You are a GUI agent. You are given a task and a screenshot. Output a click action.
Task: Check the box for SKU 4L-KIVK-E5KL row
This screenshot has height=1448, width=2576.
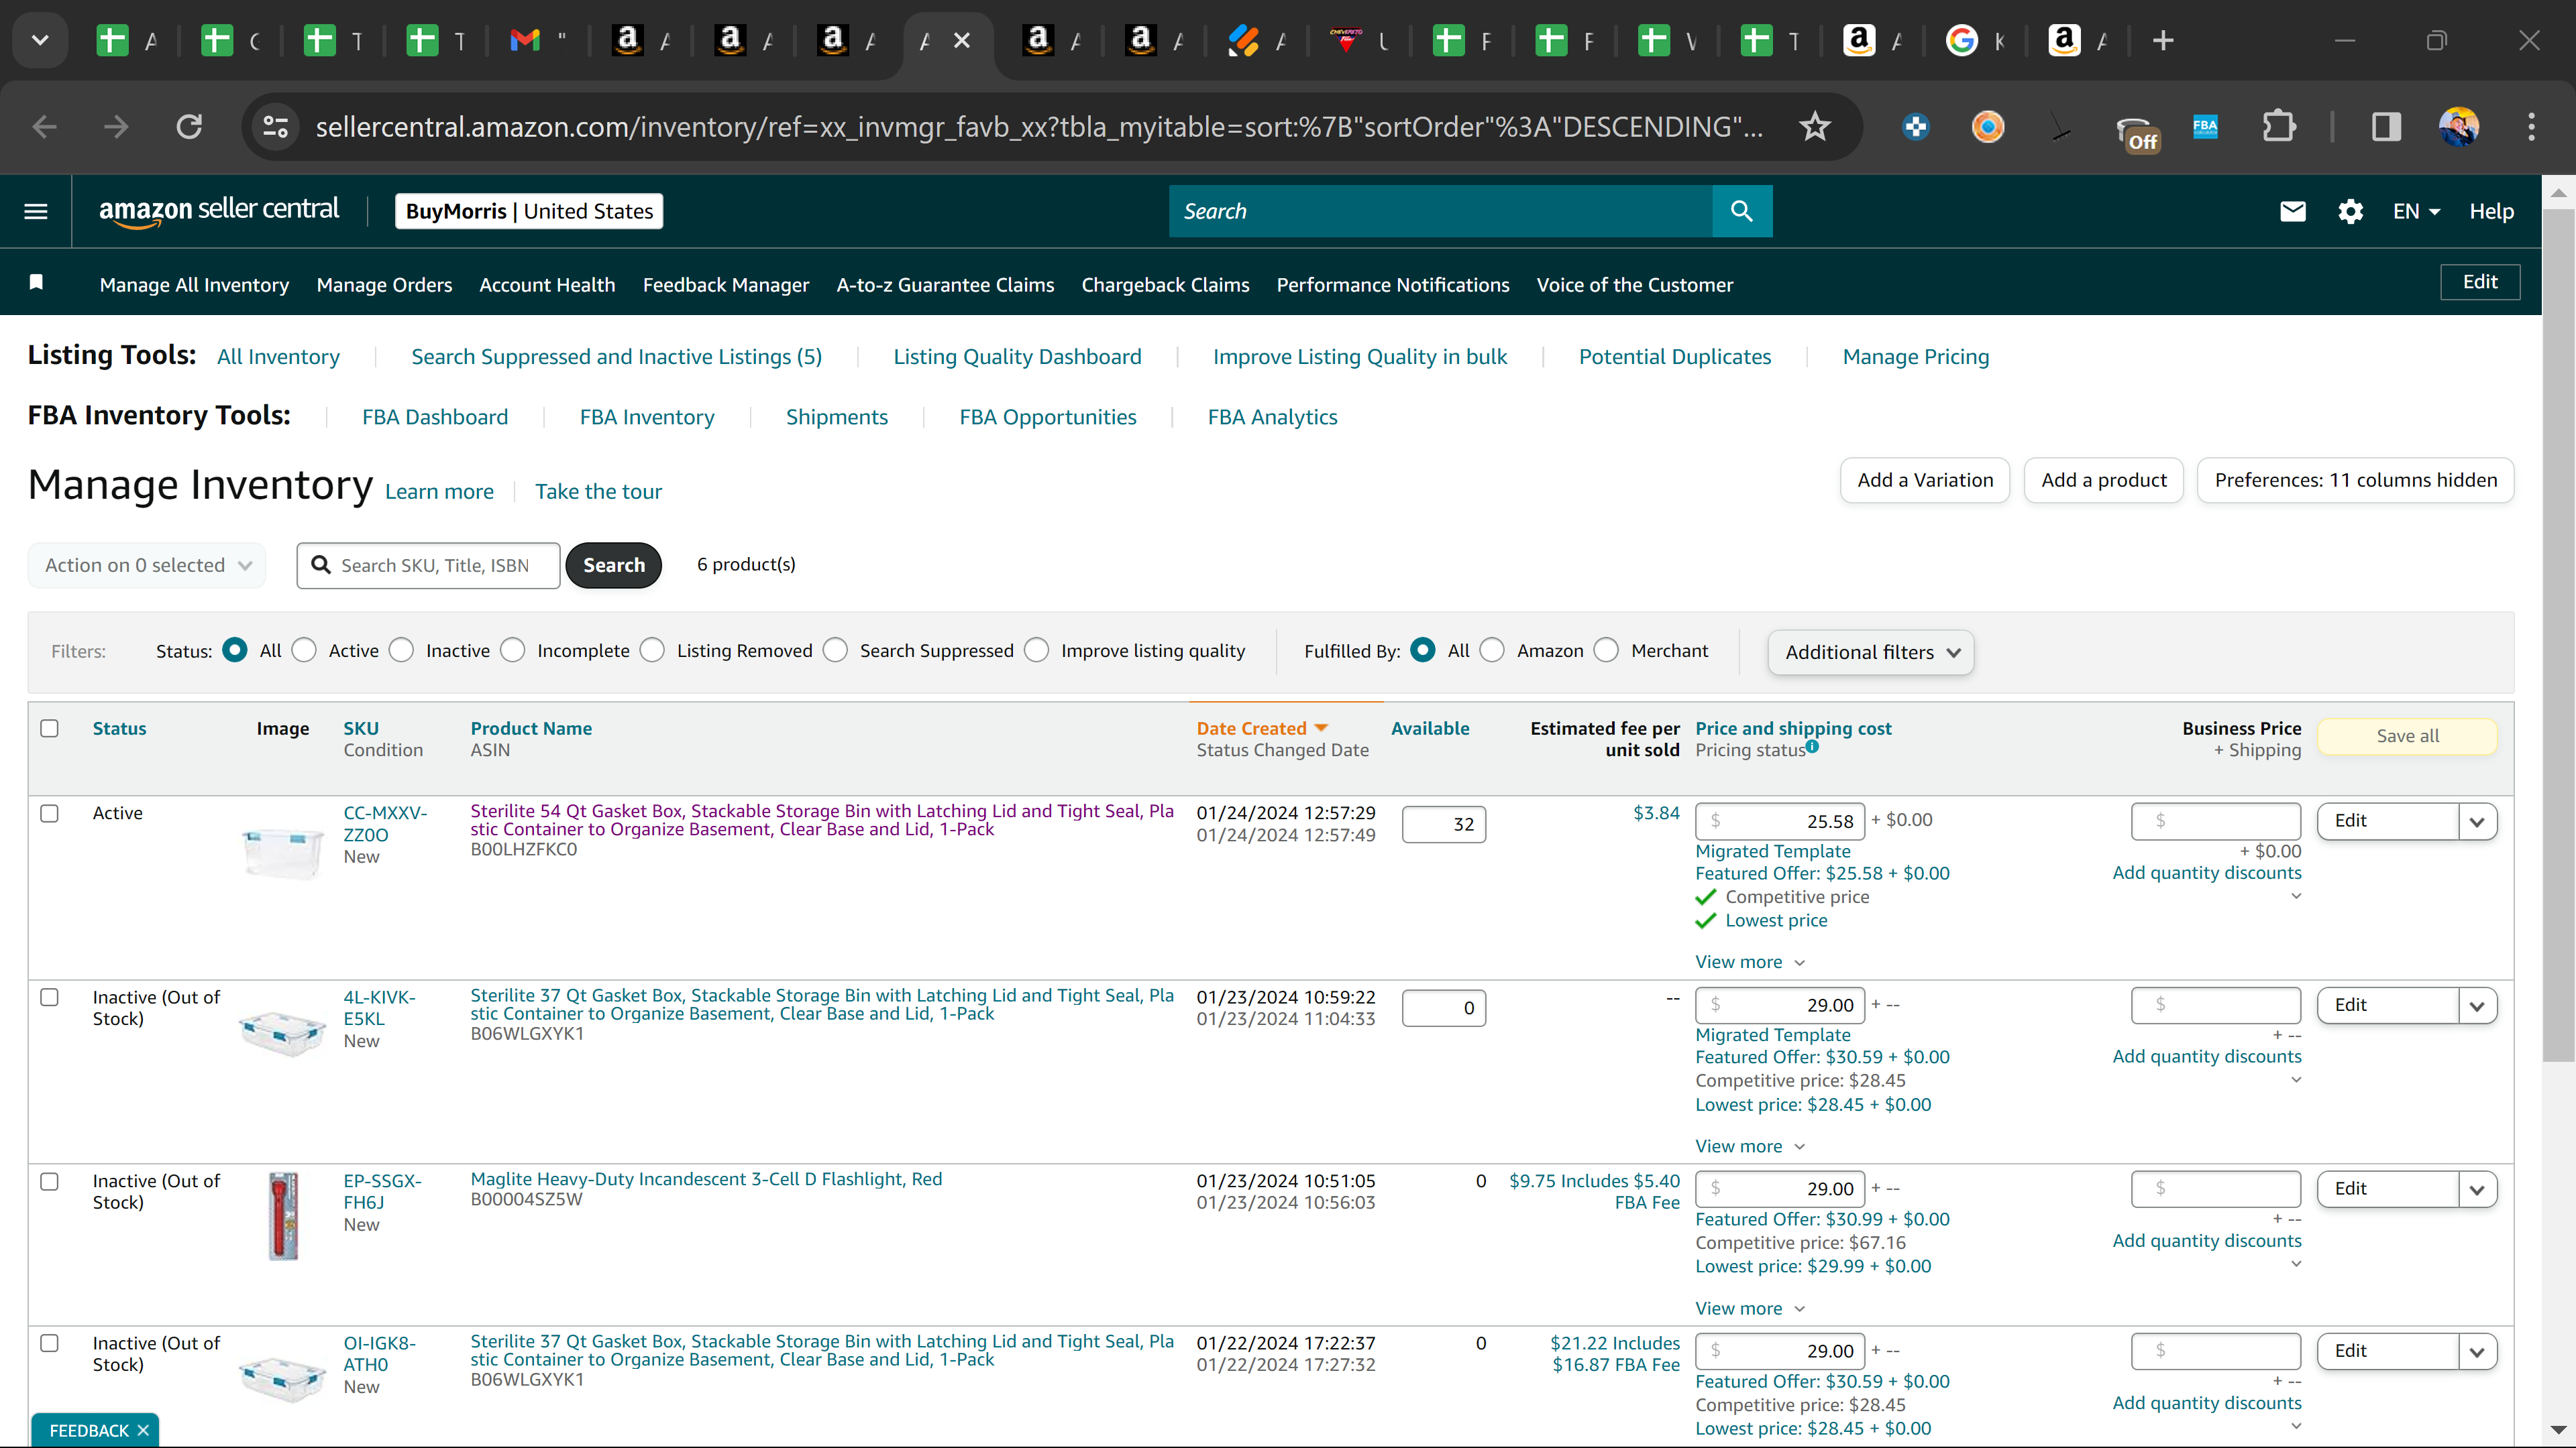49,996
